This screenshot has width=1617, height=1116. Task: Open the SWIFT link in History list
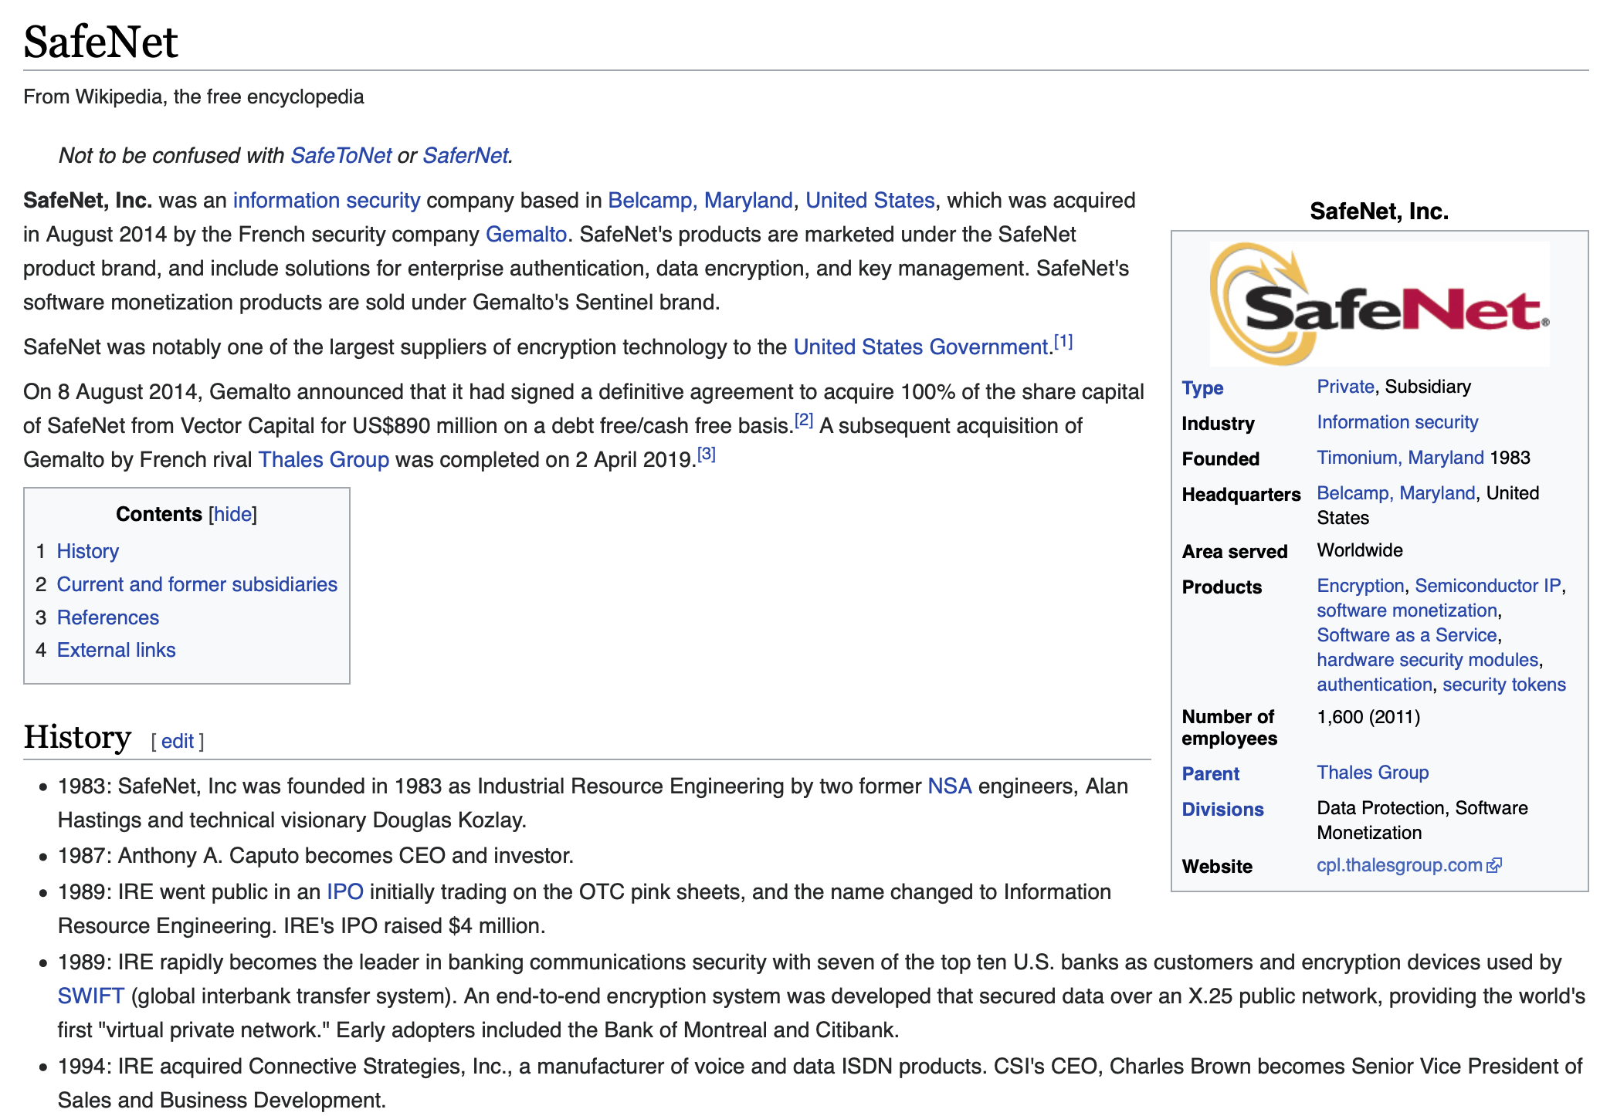[91, 996]
